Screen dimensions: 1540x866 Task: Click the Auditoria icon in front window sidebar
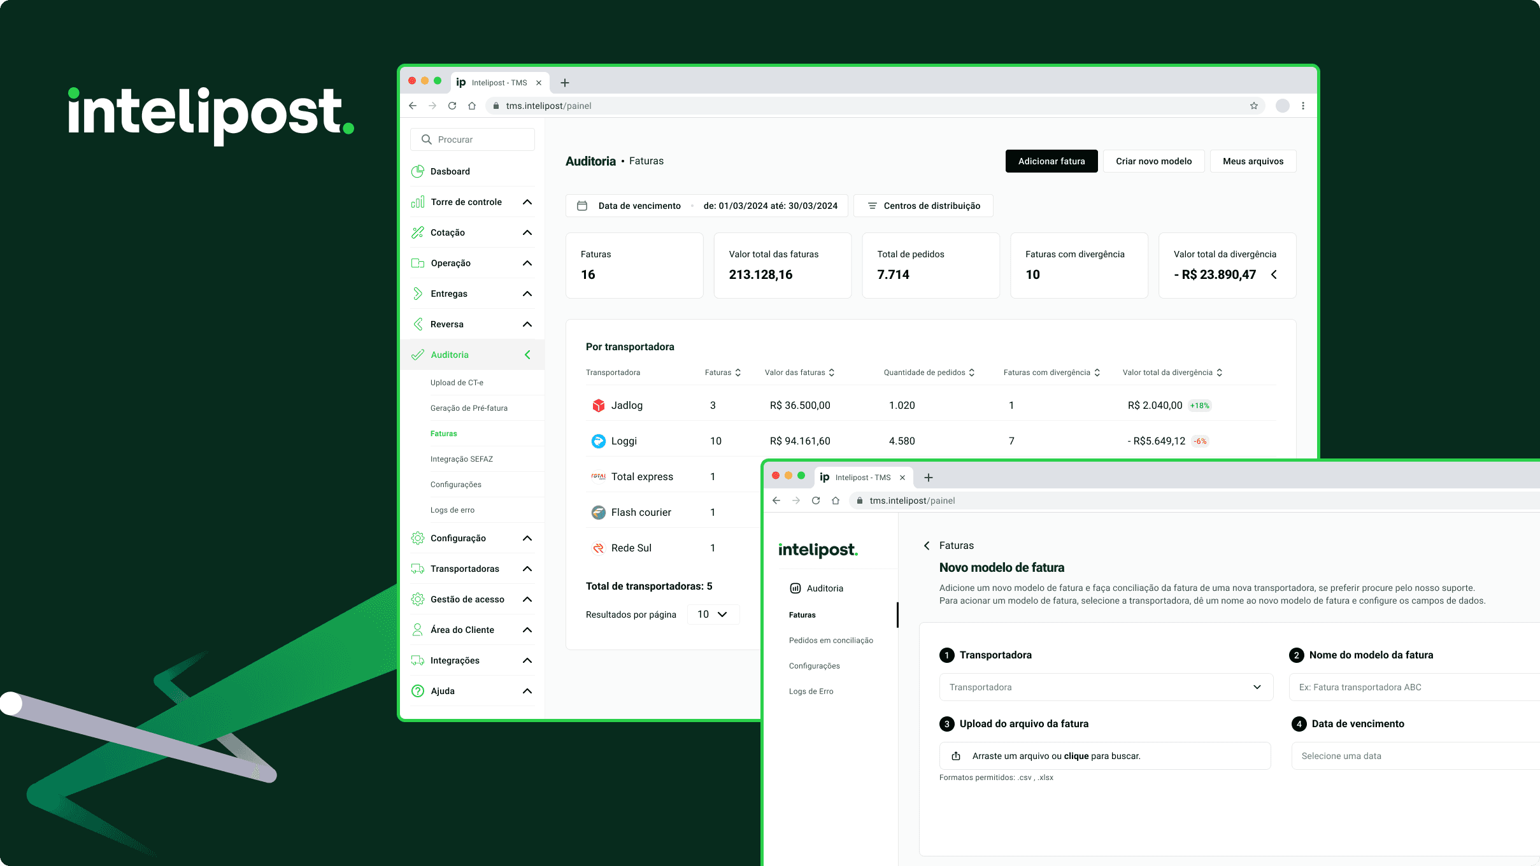795,588
